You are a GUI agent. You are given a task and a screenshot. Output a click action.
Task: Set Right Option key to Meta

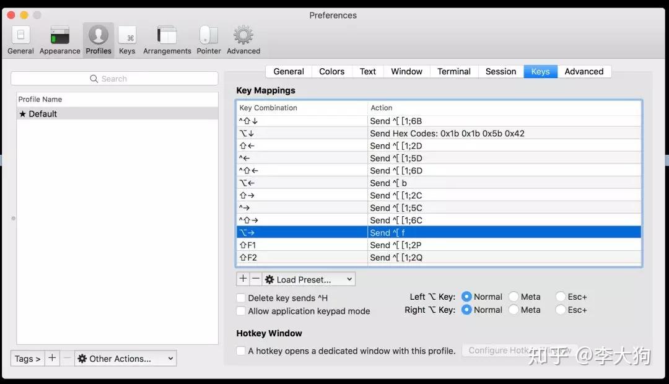(x=514, y=310)
